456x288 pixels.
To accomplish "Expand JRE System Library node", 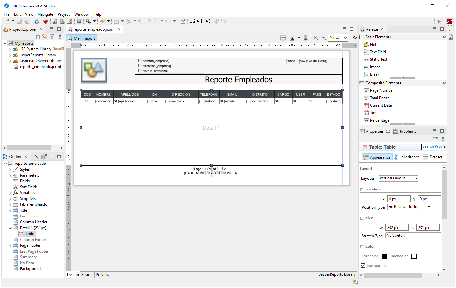I will coord(10,49).
